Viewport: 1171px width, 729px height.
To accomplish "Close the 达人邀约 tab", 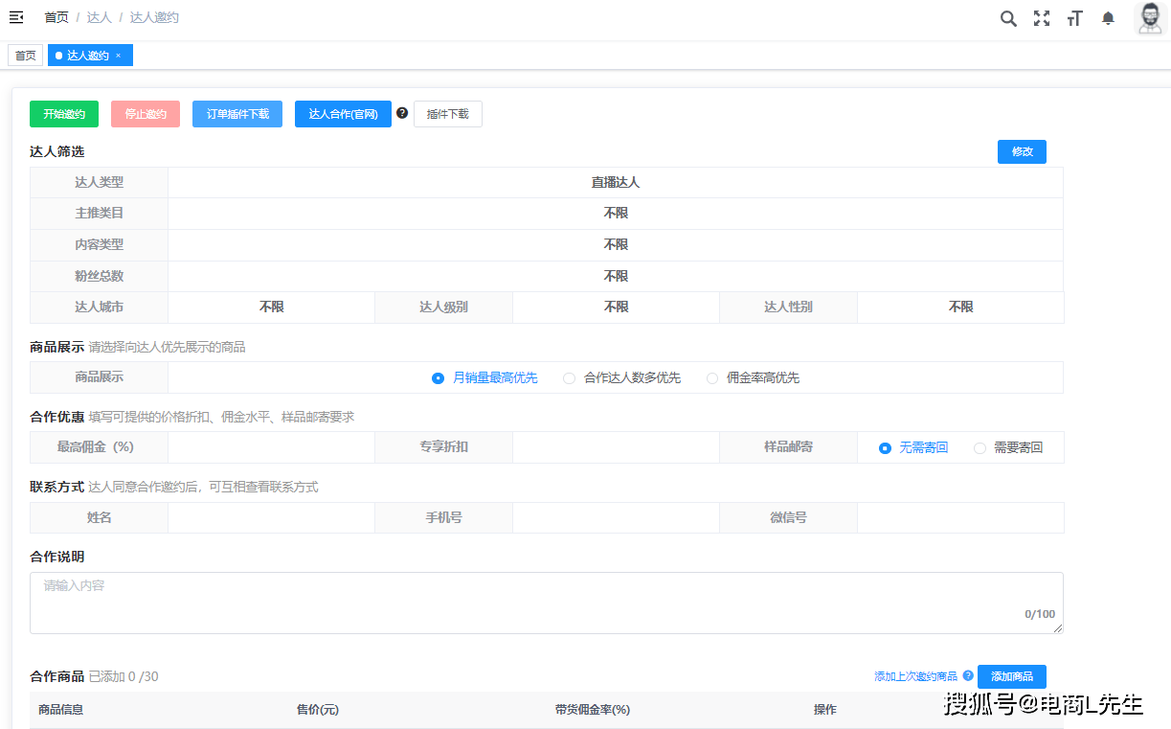I will (118, 56).
